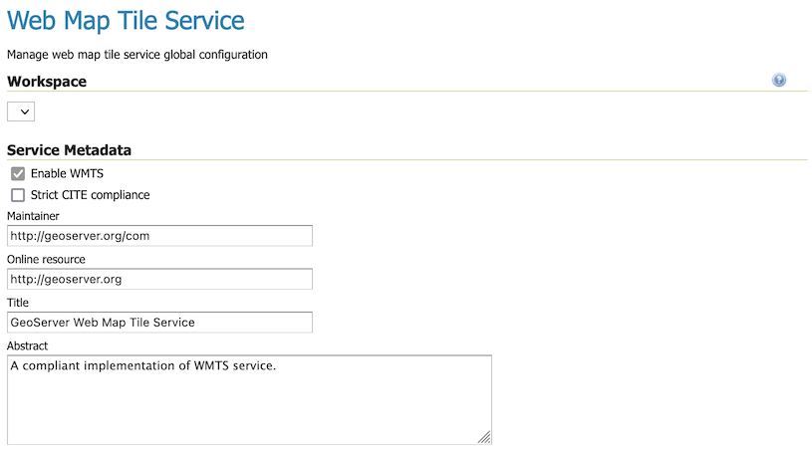Click the "Maintainer" field label

(34, 215)
